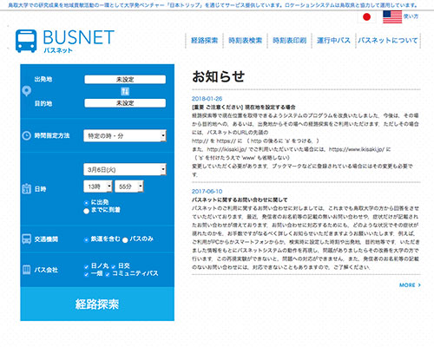This screenshot has width=434, height=347.
Task: Click the calendar icon beside 日時
Action: point(27,189)
